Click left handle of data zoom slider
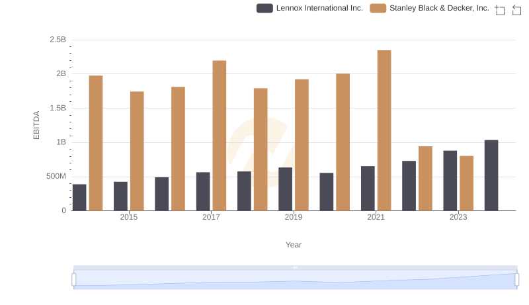Screen dimensions: 529x305 (74, 279)
